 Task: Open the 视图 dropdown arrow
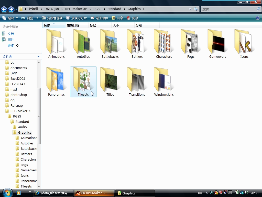tap(37, 18)
